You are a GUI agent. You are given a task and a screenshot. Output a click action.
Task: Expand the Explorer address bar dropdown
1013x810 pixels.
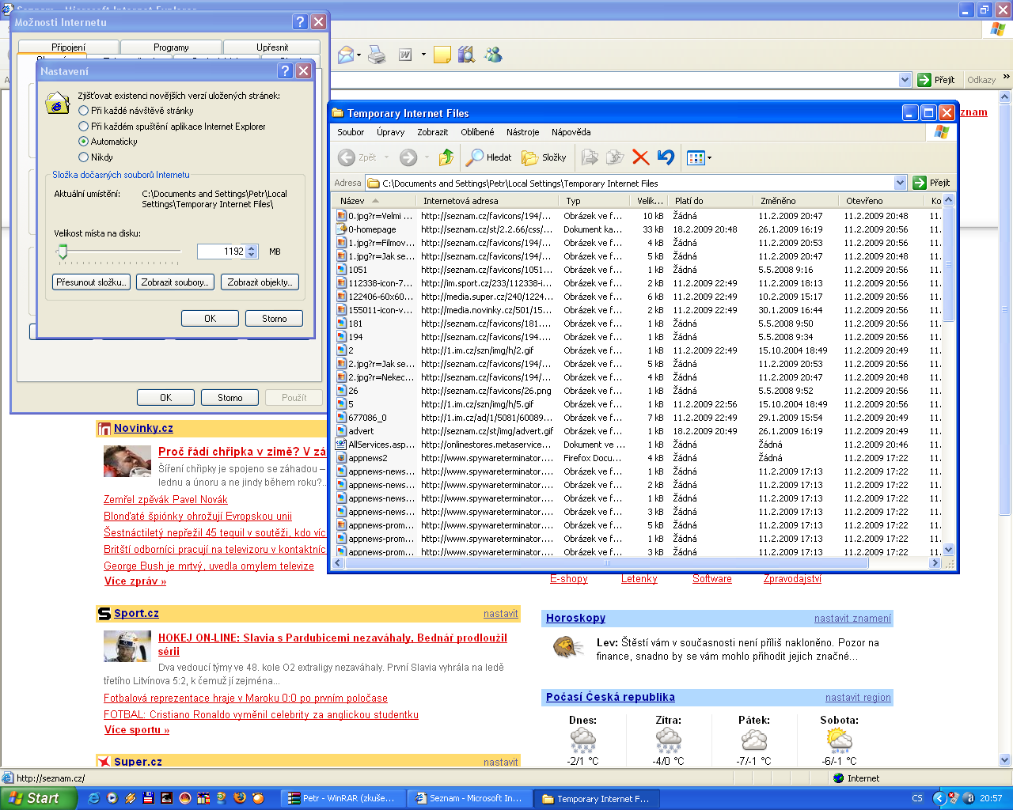[900, 183]
